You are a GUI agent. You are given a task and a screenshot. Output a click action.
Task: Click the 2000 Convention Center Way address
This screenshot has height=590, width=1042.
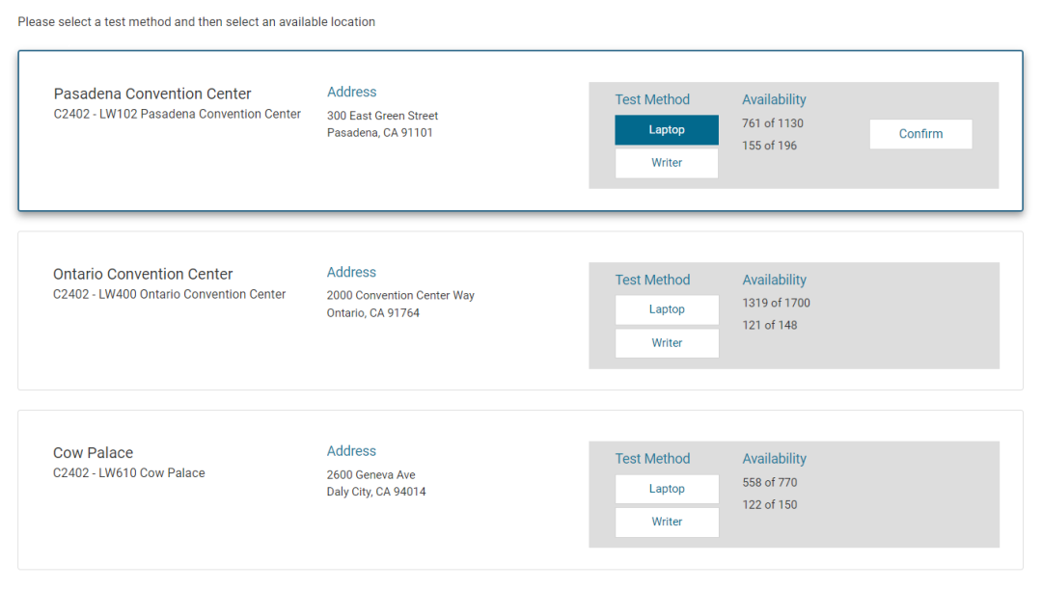tap(400, 295)
